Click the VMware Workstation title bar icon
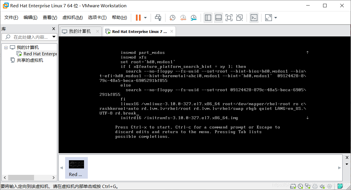Image resolution: width=351 pixels, height=190 pixels. coord(6,6)
